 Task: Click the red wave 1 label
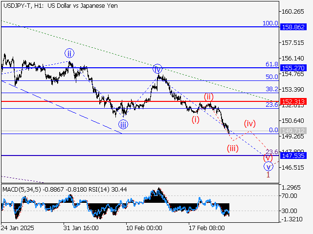click(x=268, y=174)
